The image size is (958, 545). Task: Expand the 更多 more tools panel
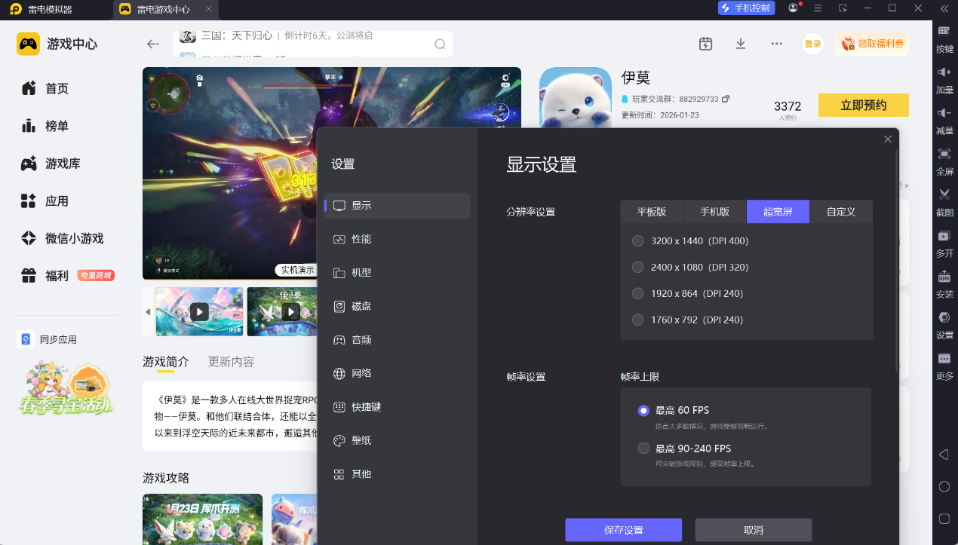944,359
